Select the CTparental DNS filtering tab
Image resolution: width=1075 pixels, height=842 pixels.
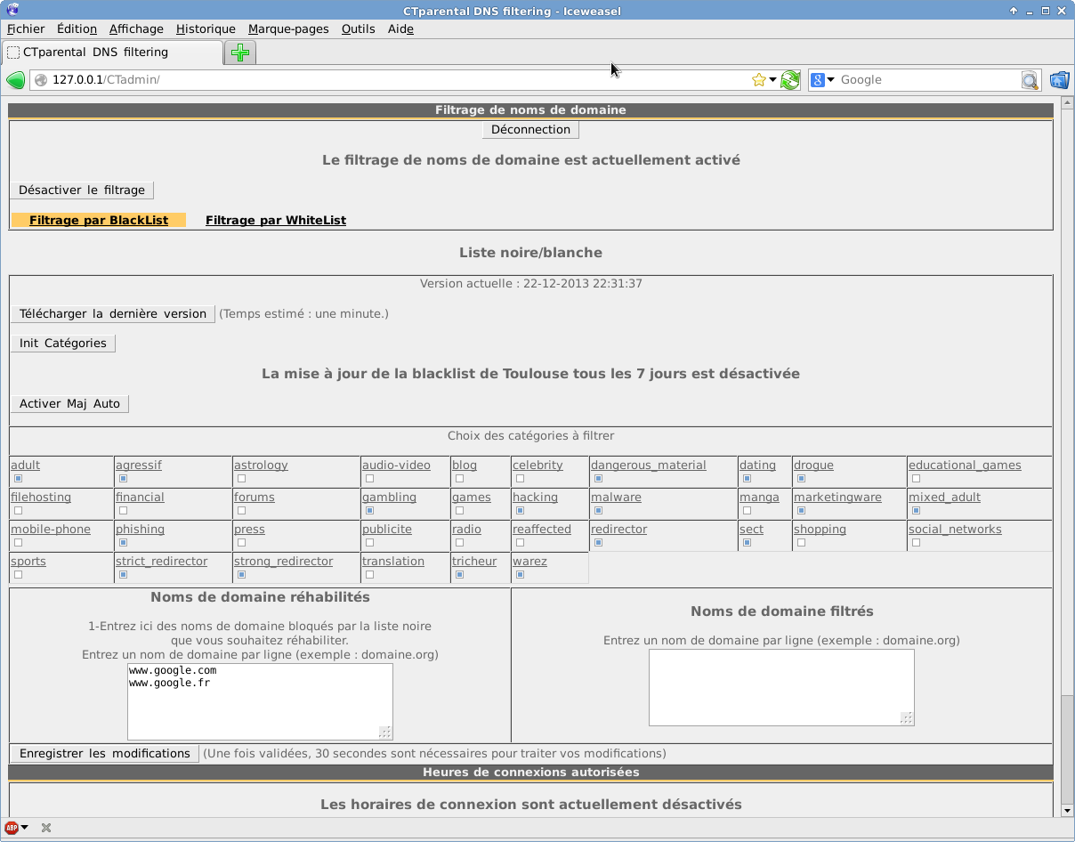[x=112, y=53]
